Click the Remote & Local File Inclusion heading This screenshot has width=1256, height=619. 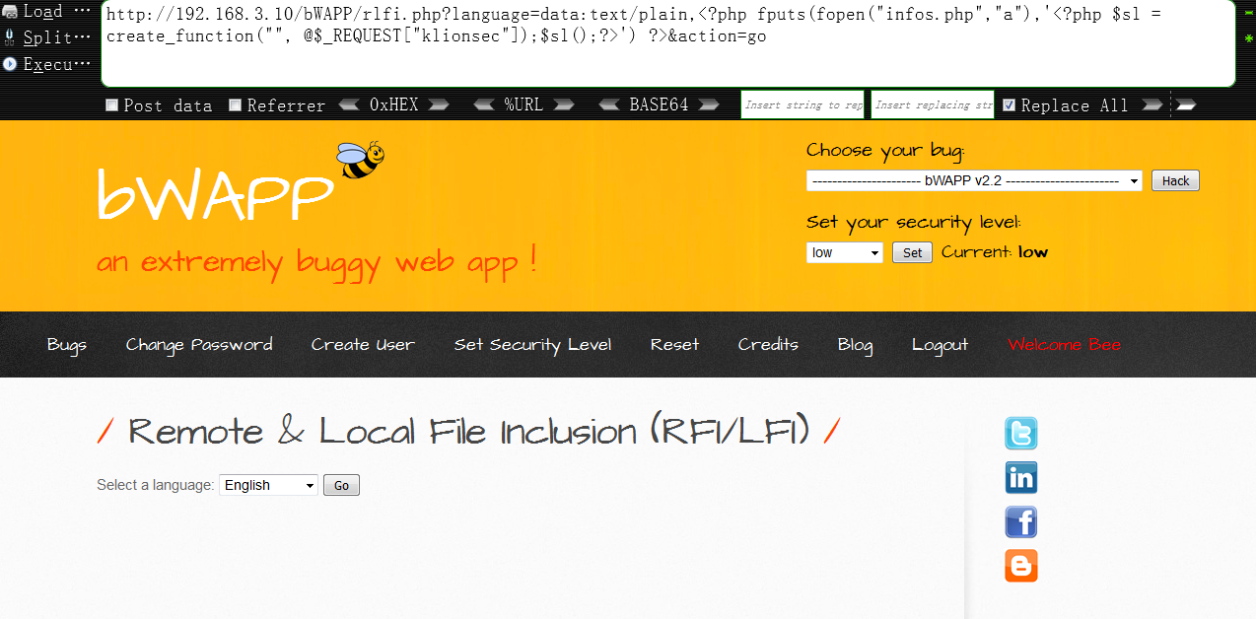(468, 432)
